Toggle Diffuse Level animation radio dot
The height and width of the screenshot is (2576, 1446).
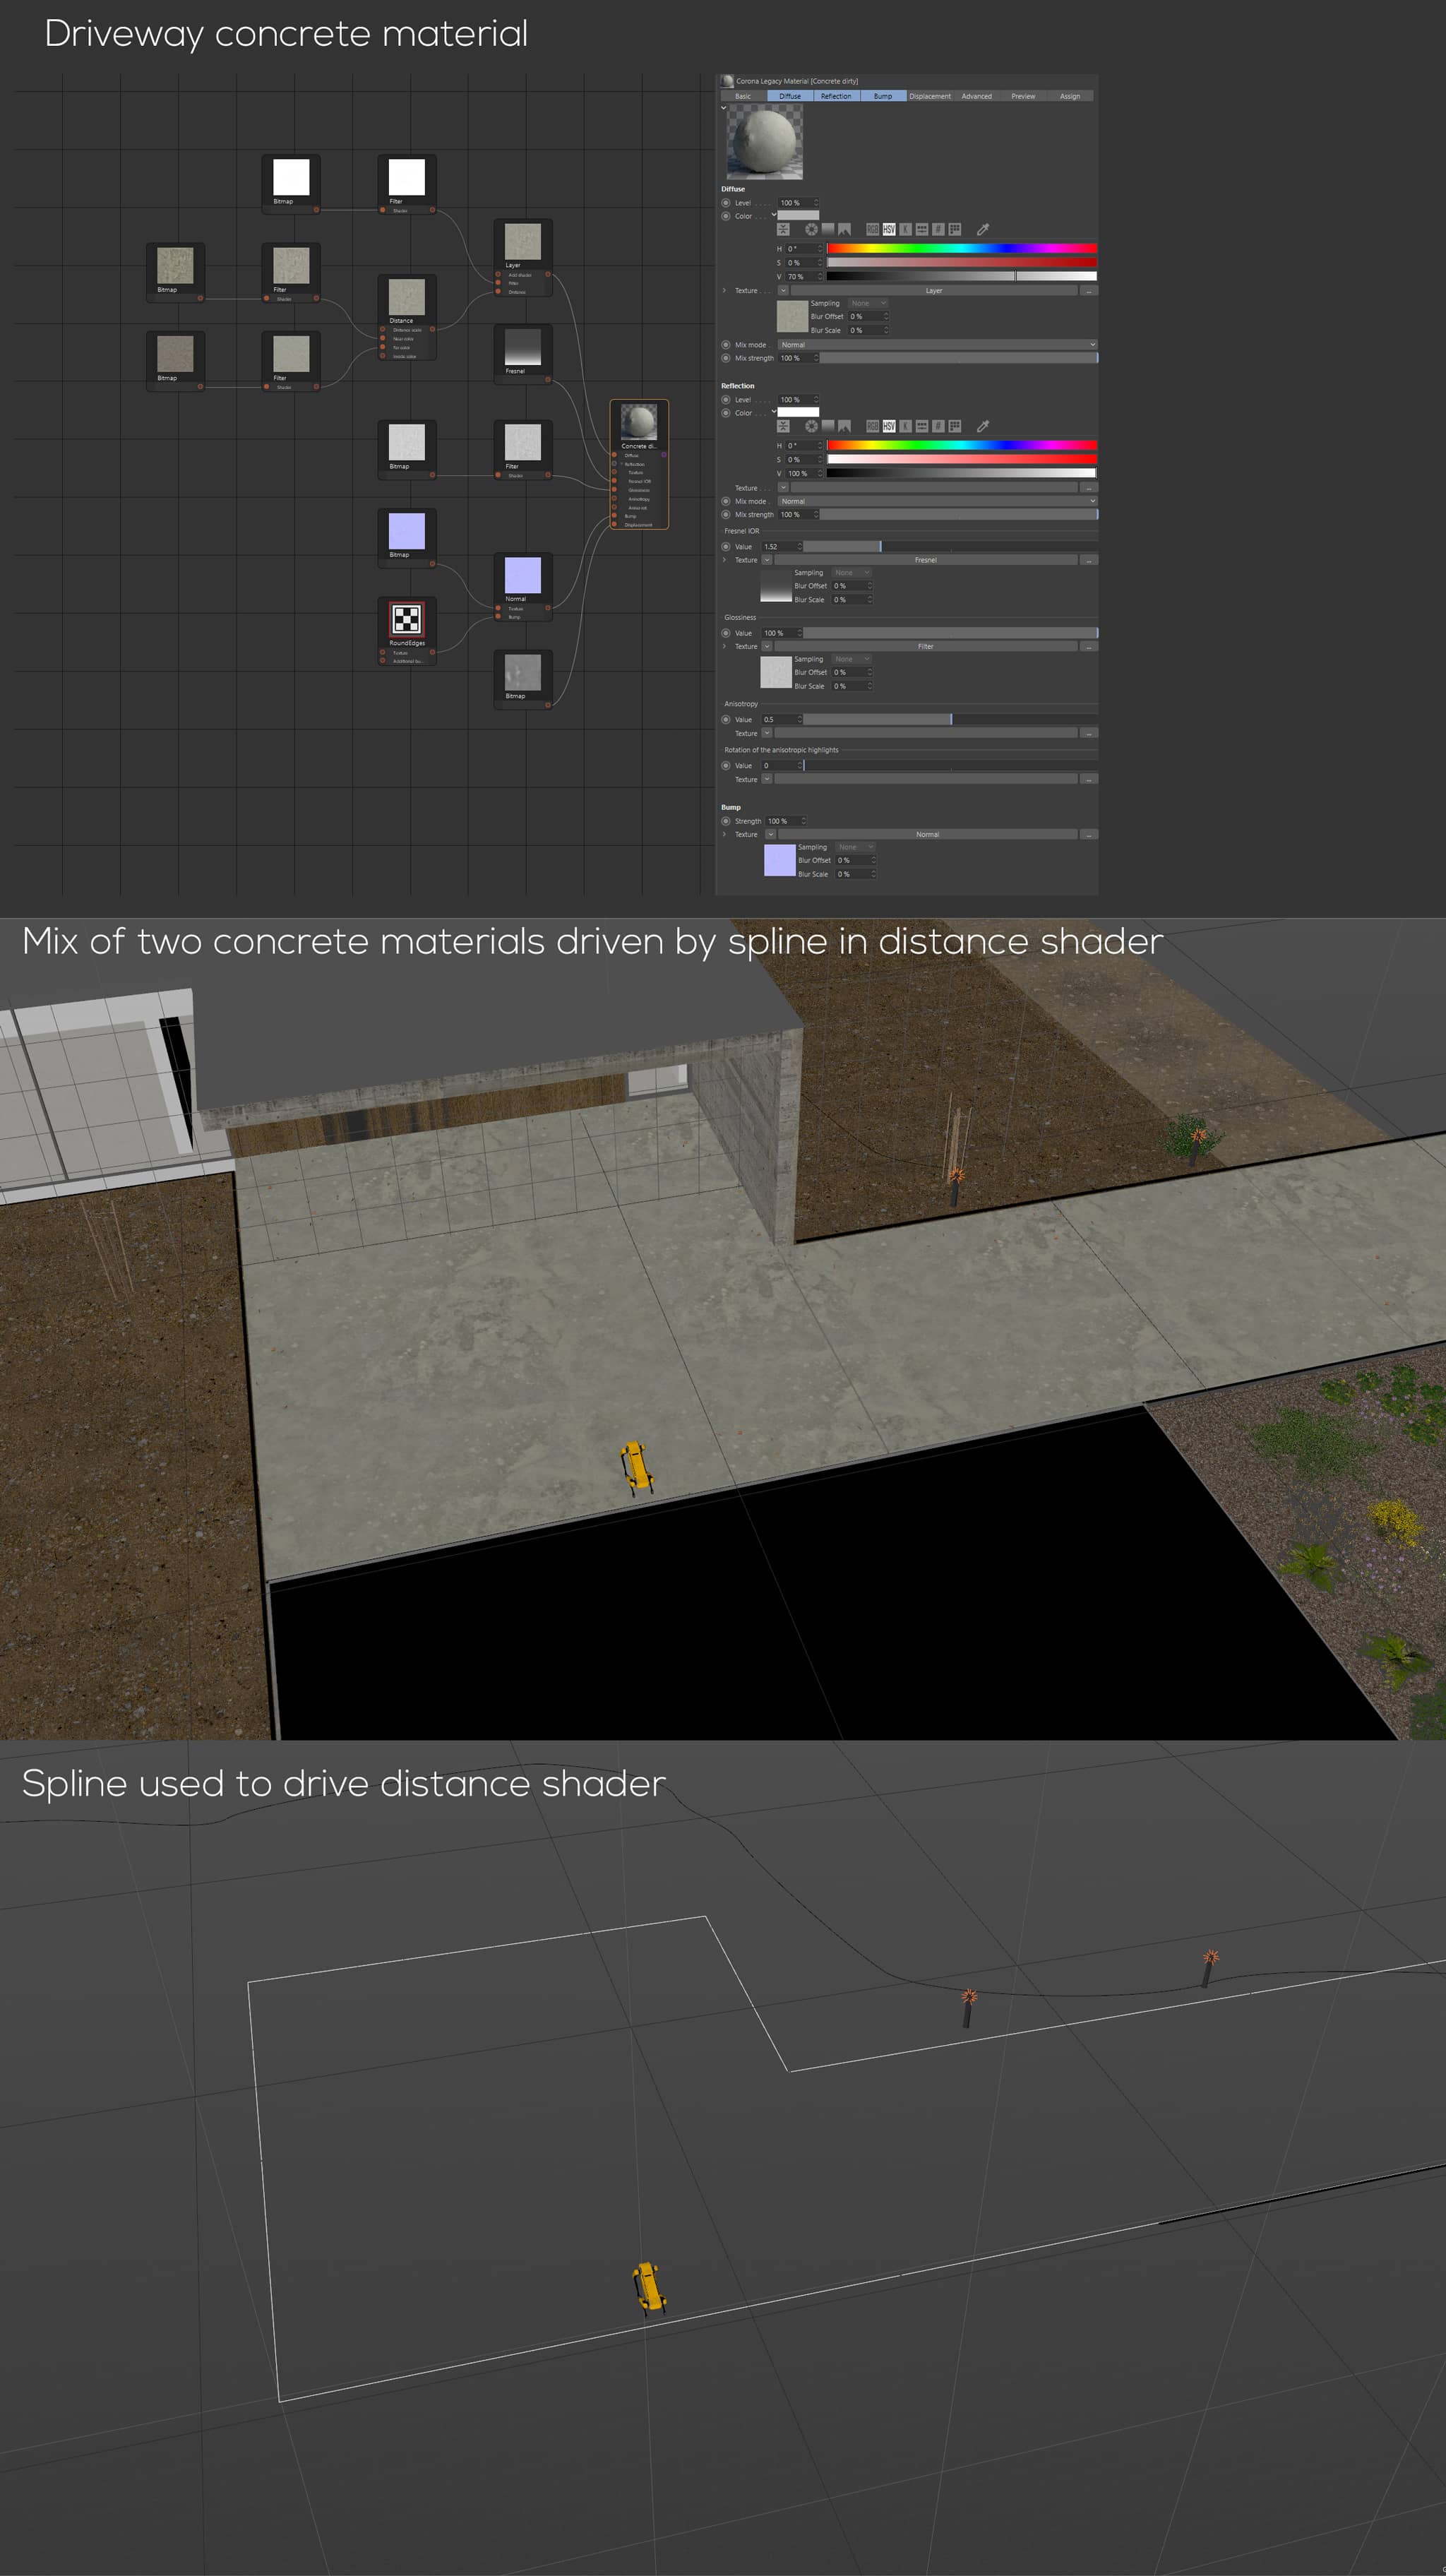click(x=726, y=203)
